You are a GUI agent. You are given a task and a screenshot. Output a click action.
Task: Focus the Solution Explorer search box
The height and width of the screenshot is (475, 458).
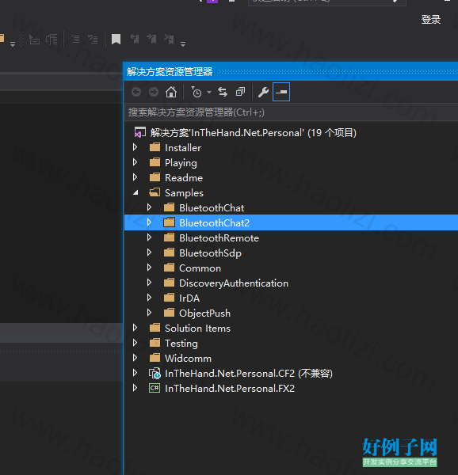pyautogui.click(x=291, y=112)
